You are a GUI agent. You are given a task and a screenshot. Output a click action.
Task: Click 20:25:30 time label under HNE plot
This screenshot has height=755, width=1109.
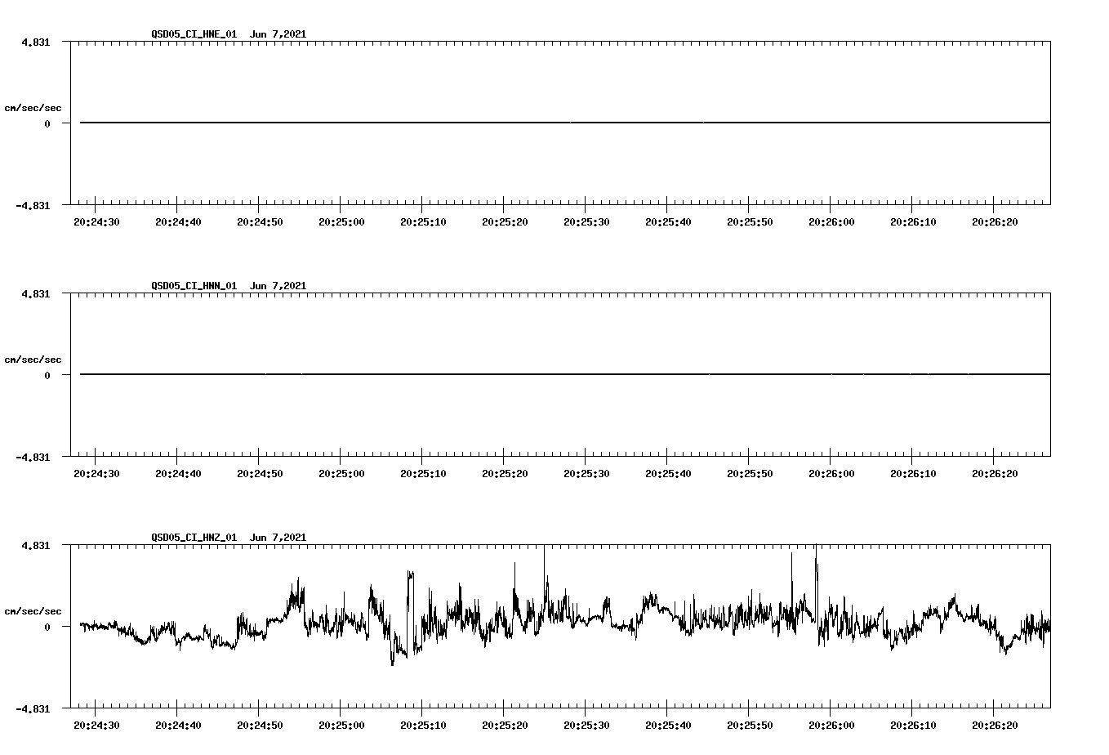tap(586, 222)
